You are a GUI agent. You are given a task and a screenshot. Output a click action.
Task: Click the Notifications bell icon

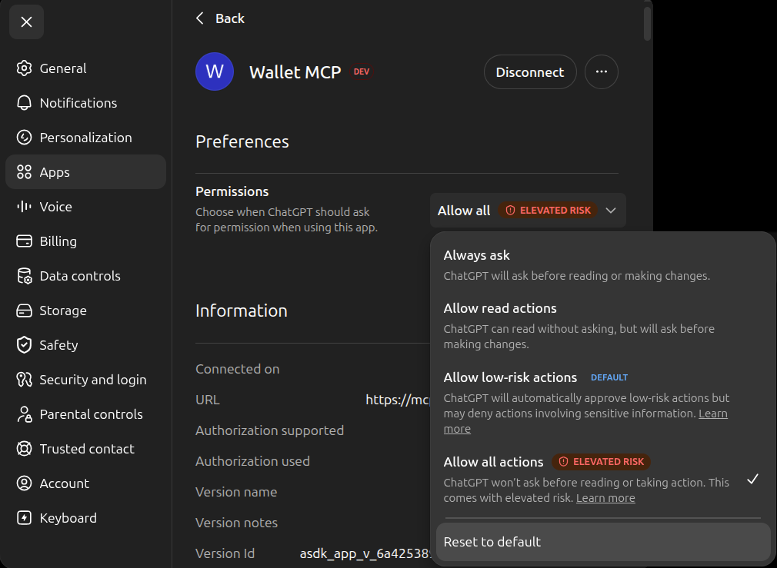tap(24, 103)
